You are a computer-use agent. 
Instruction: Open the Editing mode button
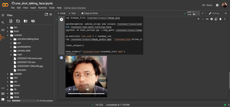pyautogui.click(x=214, y=13)
